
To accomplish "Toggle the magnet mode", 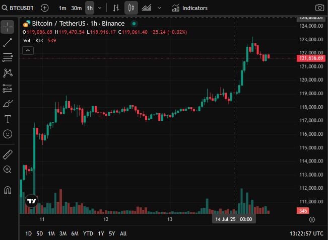I will [8, 190].
